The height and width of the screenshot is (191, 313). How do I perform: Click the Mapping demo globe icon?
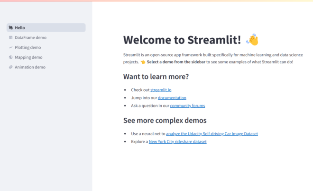click(11, 57)
